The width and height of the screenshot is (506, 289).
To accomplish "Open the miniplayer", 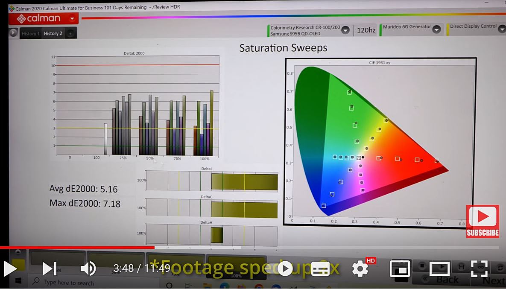I will 400,269.
